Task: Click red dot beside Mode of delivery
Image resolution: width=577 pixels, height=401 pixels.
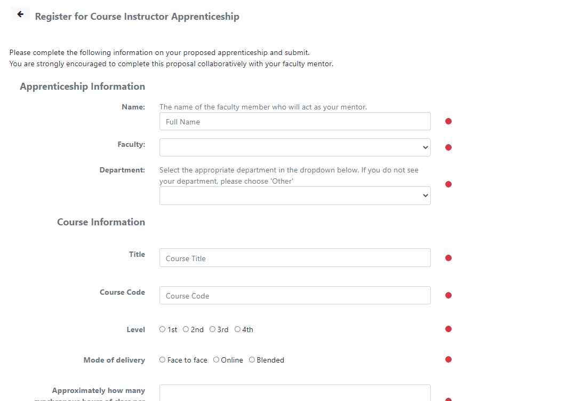Action: point(448,359)
